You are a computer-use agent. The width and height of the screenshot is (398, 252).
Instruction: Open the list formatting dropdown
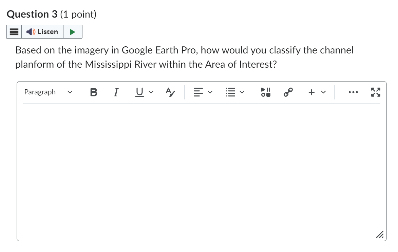235,92
